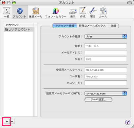Open help with the question mark button
This screenshot has height=128, width=134.
(128, 122)
